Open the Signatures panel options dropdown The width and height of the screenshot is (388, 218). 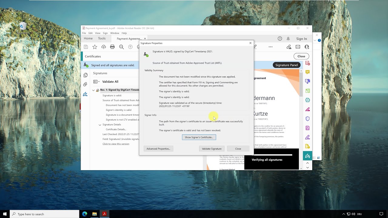tap(96, 82)
